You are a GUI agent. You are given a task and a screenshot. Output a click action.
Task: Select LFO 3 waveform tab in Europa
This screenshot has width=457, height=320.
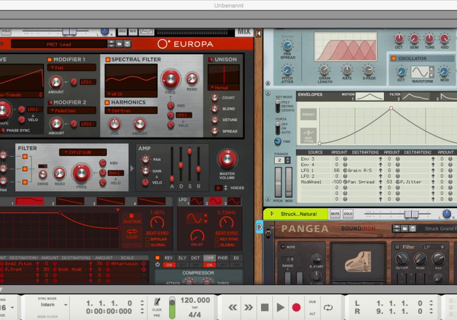234,201
